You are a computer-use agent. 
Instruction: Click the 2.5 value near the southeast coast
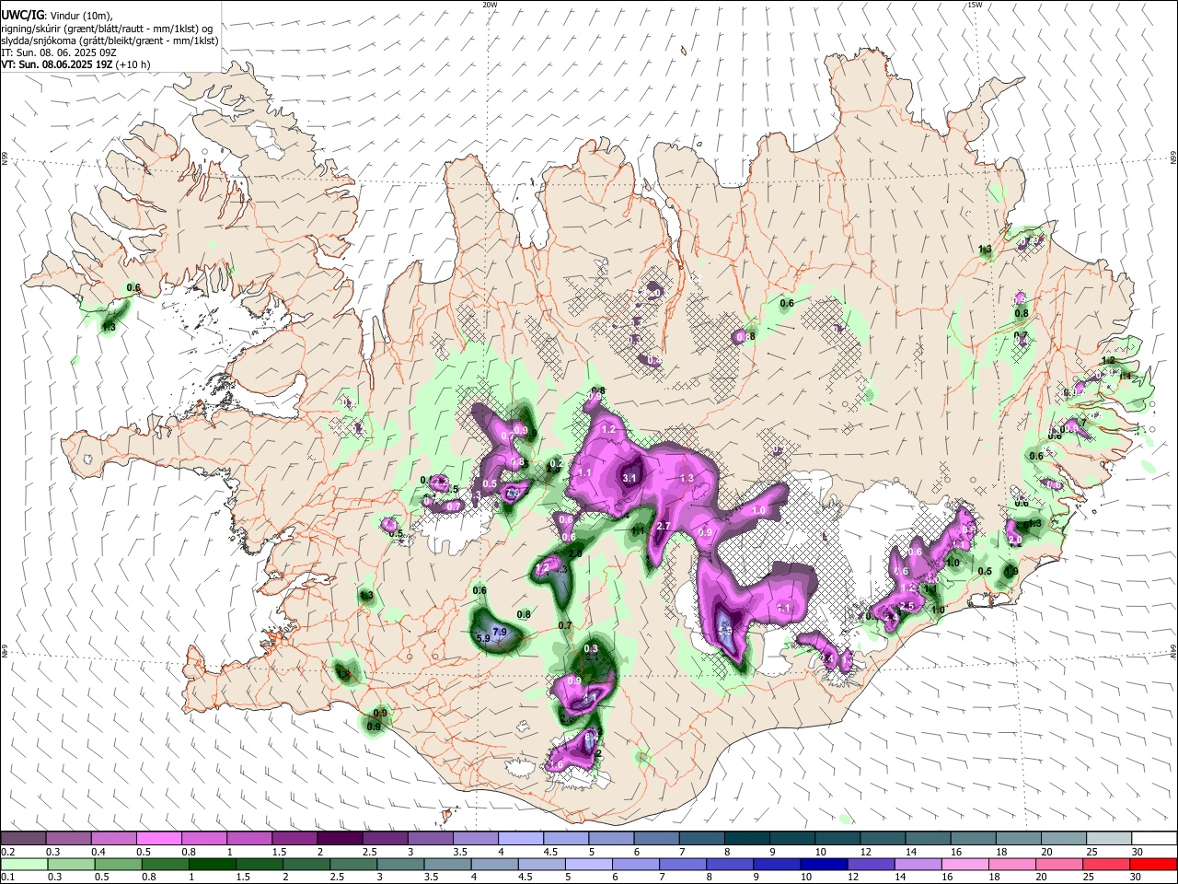(x=907, y=606)
